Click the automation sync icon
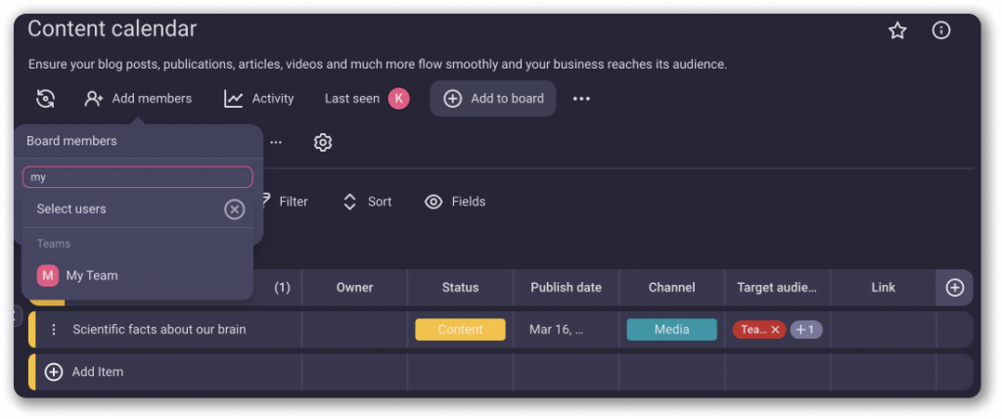The height and width of the screenshot is (419, 1002). (45, 98)
